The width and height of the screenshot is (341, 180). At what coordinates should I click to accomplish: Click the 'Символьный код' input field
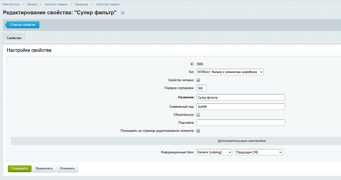point(240,107)
